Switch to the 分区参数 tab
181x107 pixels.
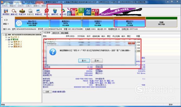point(47,33)
